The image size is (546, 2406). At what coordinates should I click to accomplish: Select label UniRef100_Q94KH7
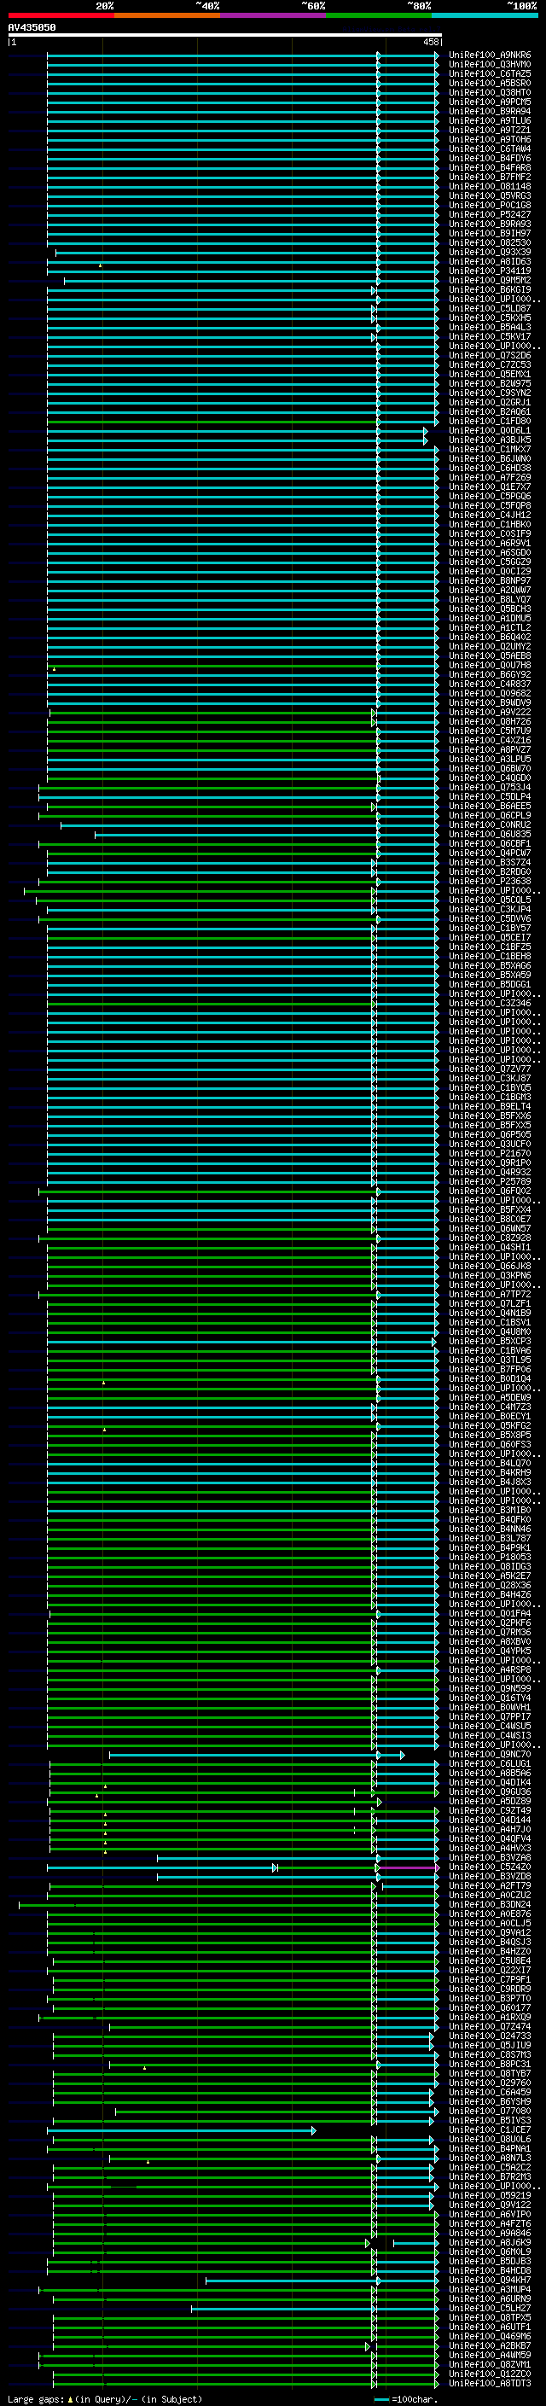point(490,2280)
